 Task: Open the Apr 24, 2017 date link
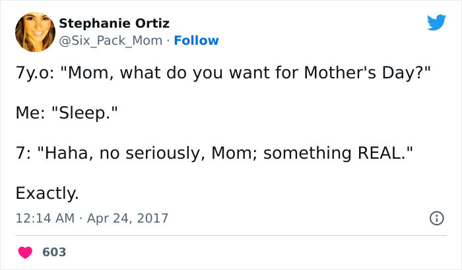point(127,218)
